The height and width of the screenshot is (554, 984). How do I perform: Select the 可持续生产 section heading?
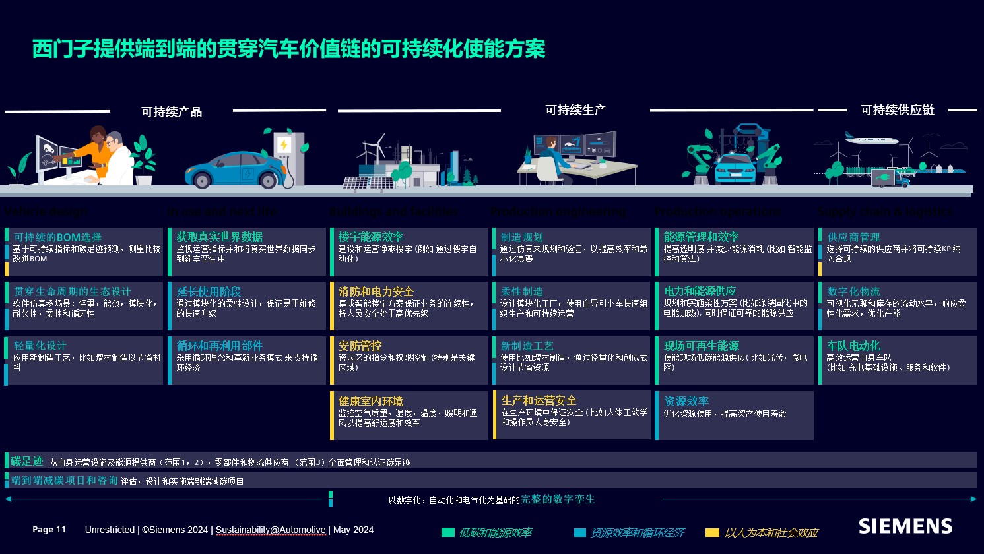[x=575, y=109]
